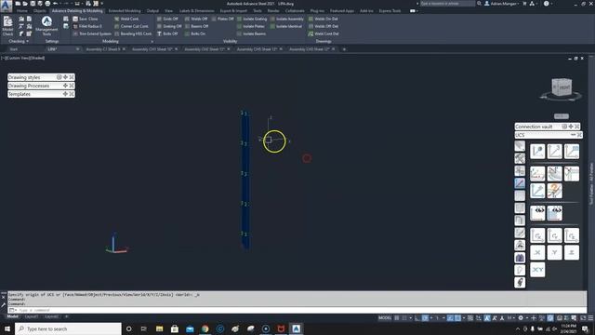
Task: Select the first view UCS icon with eye
Action: (537, 213)
